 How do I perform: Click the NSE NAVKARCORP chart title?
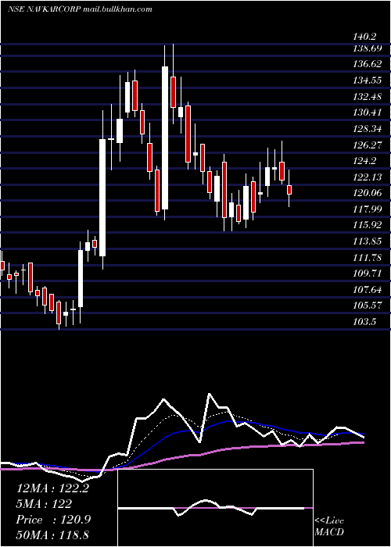point(80,9)
